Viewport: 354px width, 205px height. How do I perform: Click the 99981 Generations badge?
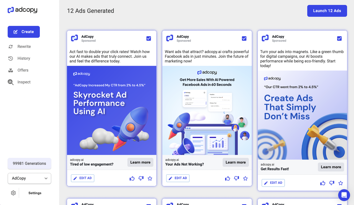29,163
